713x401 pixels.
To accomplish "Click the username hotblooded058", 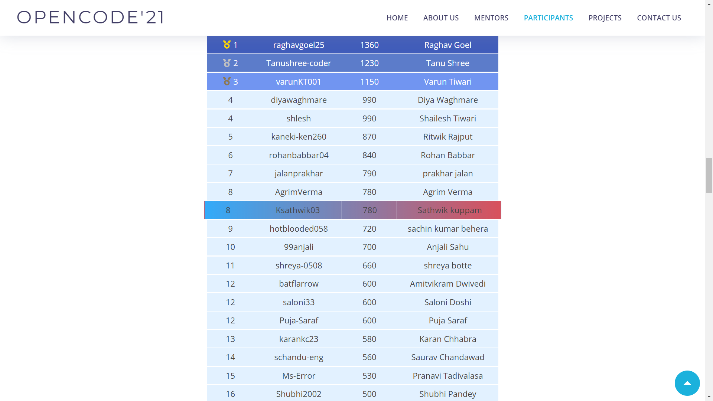I will click(x=299, y=229).
